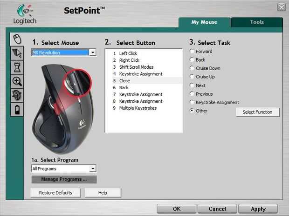Click the Cancel button

click(x=217, y=209)
